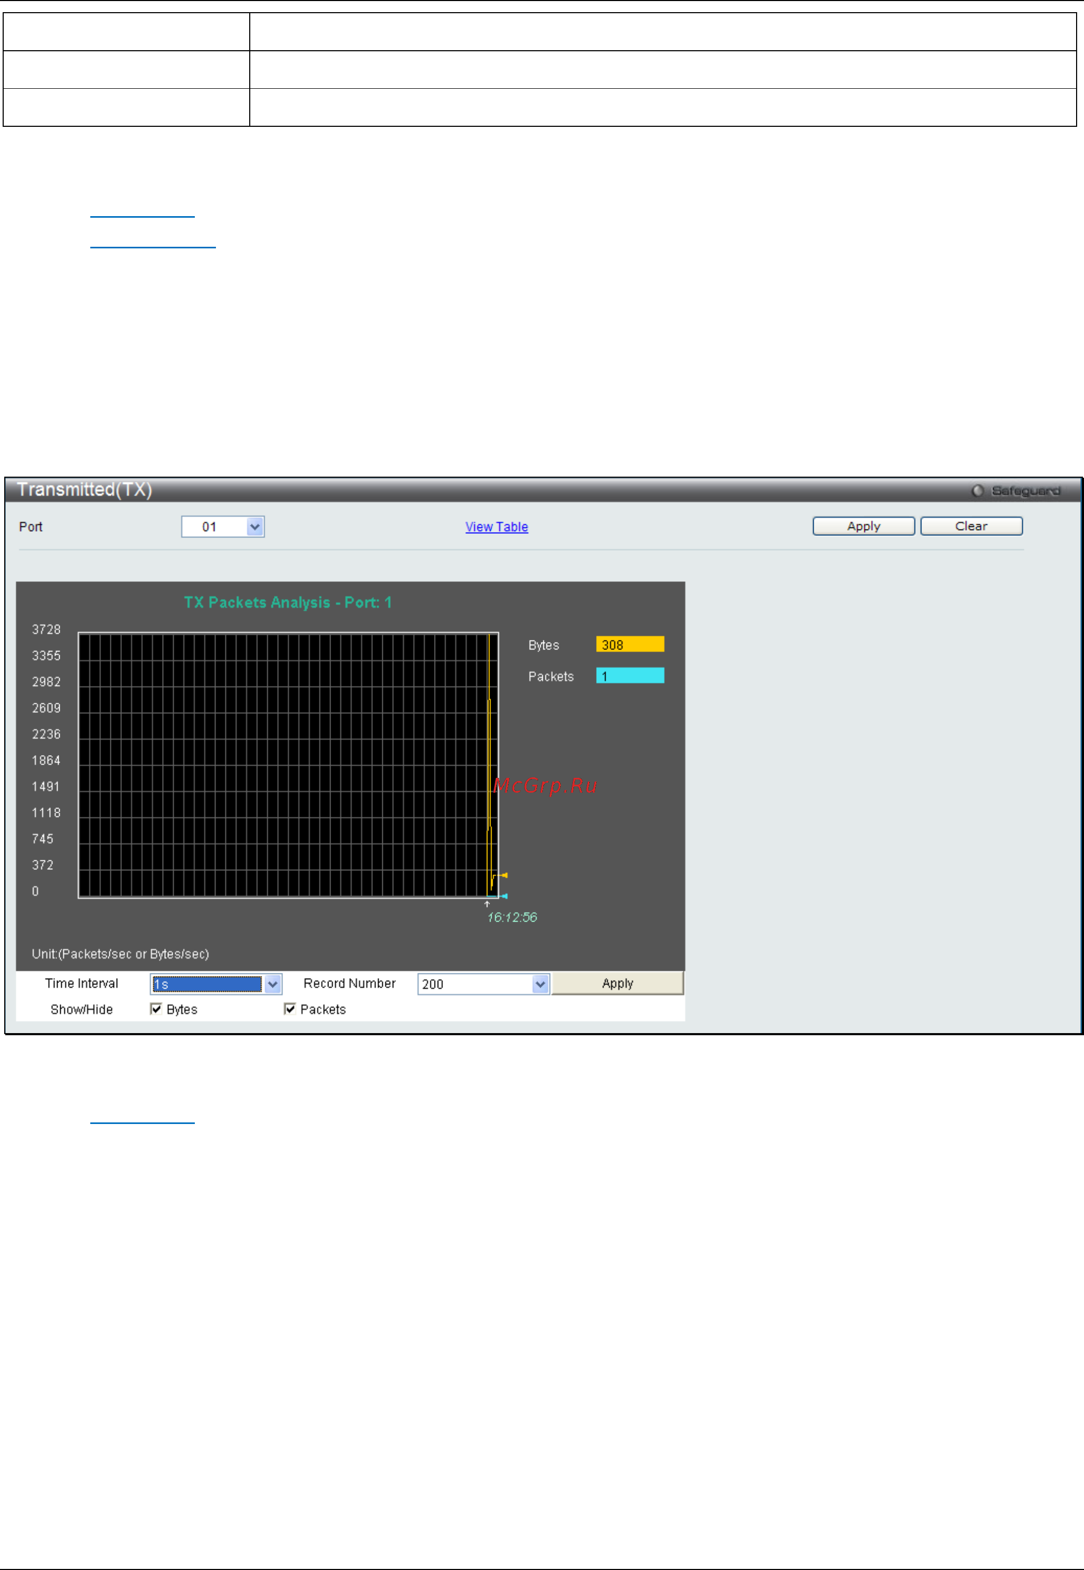1084x1570 pixels.
Task: Toggle the Packets checkbox
Action: click(289, 1009)
